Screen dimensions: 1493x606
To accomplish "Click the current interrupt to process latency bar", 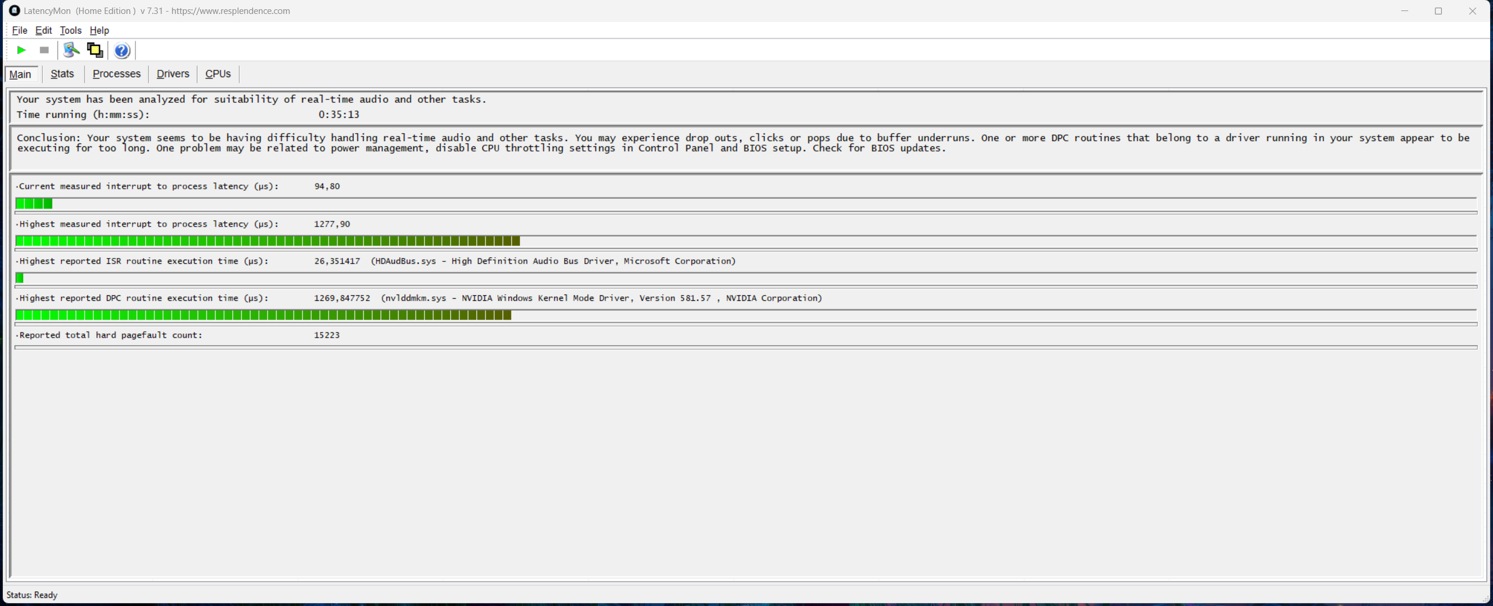I will [746, 203].
